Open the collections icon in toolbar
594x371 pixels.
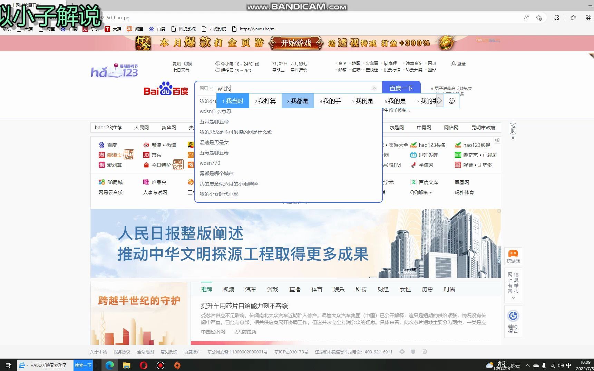(x=588, y=18)
